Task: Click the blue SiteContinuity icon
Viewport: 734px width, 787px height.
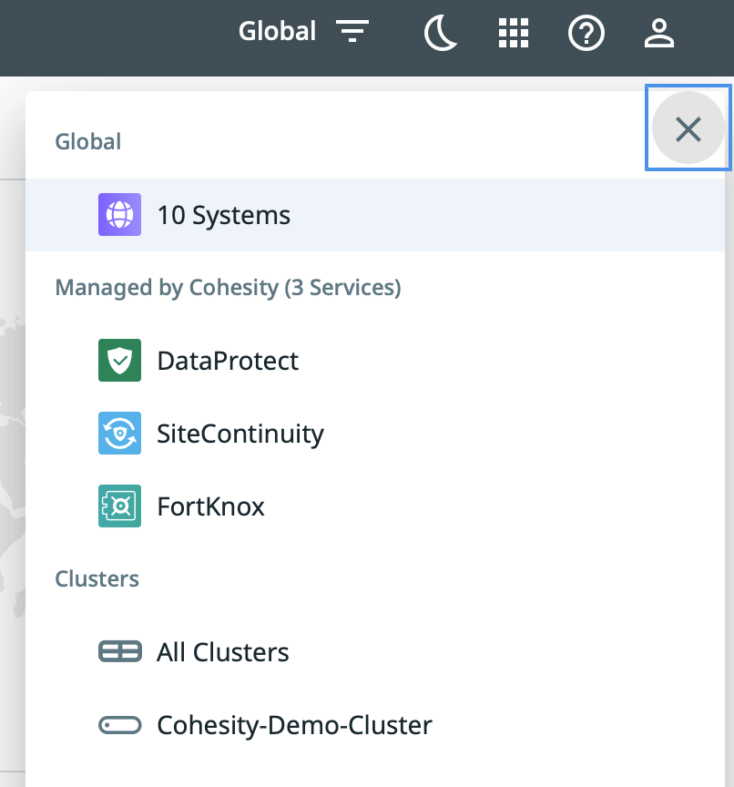Action: click(119, 434)
